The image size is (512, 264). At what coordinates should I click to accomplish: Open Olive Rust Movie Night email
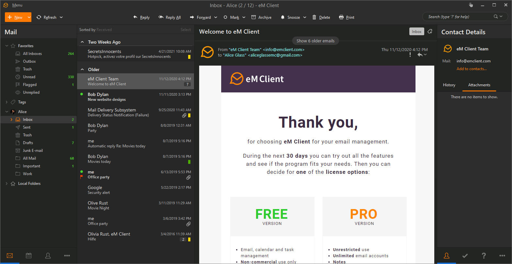(x=136, y=206)
